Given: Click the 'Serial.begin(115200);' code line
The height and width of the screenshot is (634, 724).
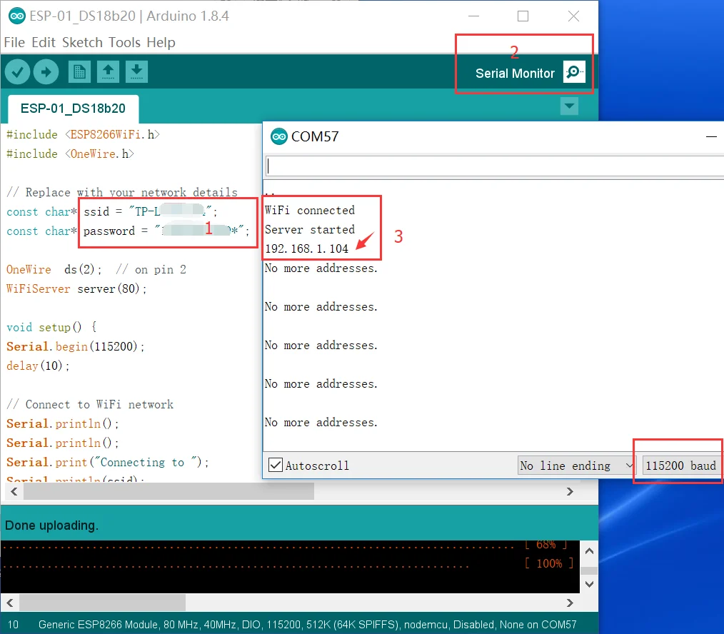Looking at the screenshot, I should click(x=75, y=346).
